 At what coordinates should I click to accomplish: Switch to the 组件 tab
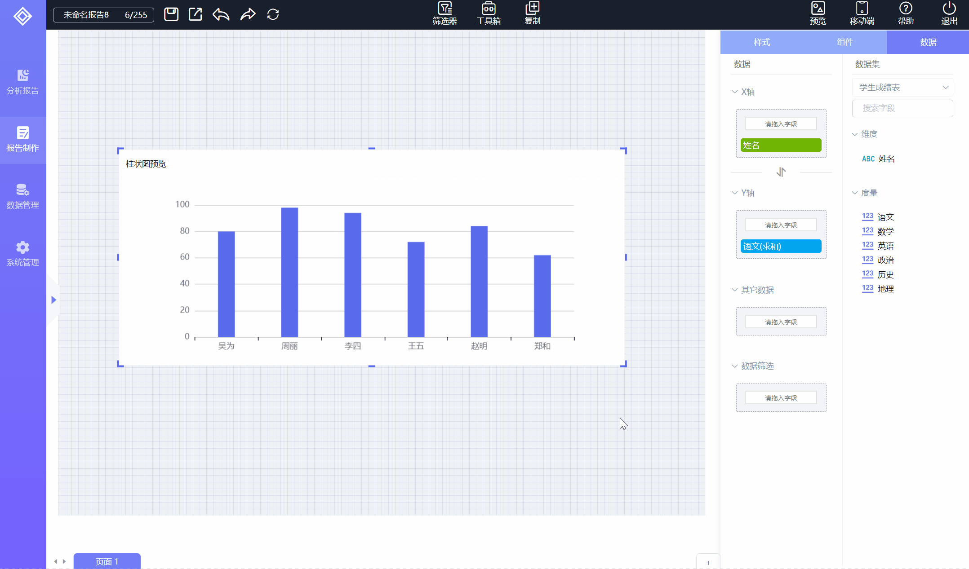point(845,42)
